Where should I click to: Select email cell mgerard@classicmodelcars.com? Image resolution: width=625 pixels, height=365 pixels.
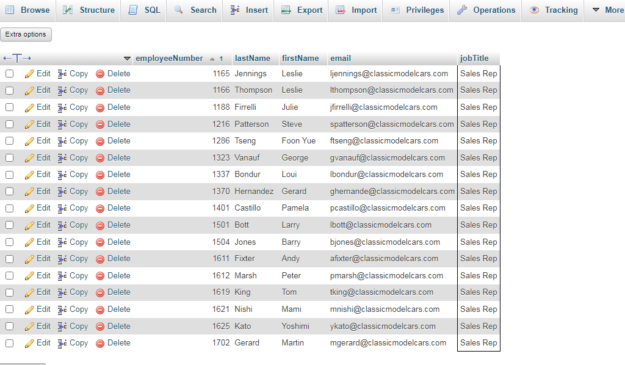click(388, 342)
